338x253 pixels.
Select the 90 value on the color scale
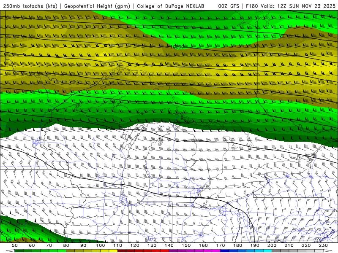pos(83,245)
